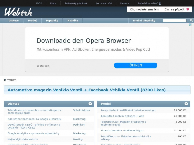Click the AdChoices icon on the ad
Screen dimensions: 194x145
pyautogui.click(x=190, y=25)
